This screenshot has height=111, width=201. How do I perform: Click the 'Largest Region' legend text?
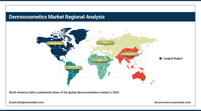[173, 58]
